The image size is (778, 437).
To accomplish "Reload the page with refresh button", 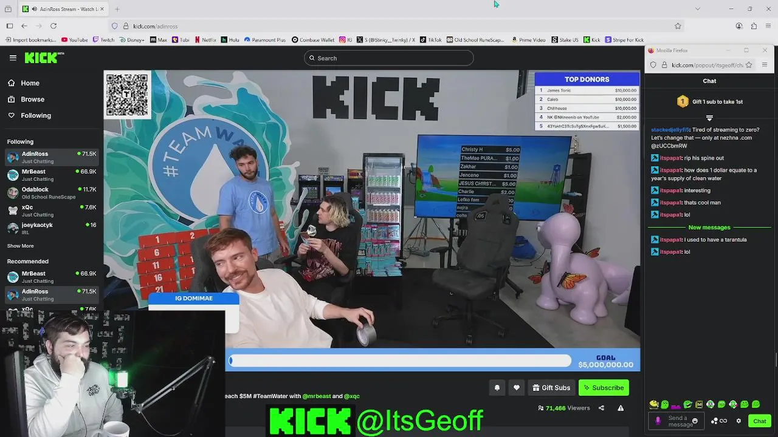I will tap(53, 26).
